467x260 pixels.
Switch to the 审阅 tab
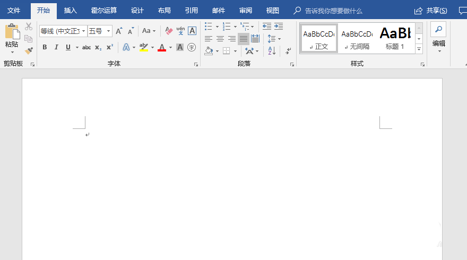point(246,11)
